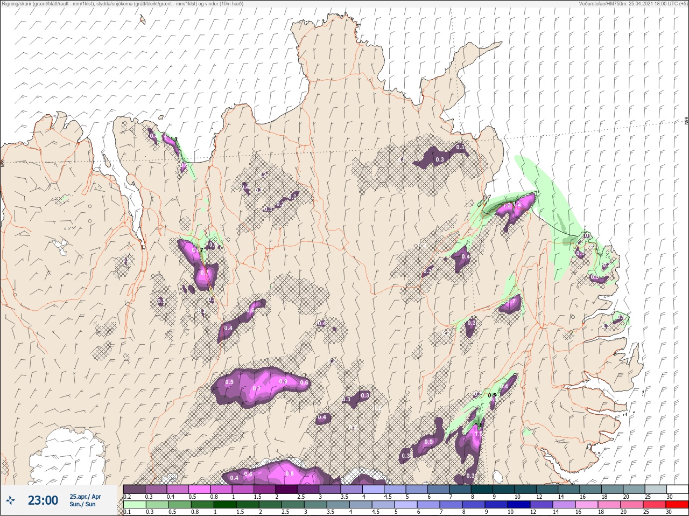Click the date text "25.apr./ Apr"
Image resolution: width=689 pixels, height=516 pixels.
[x=85, y=497]
